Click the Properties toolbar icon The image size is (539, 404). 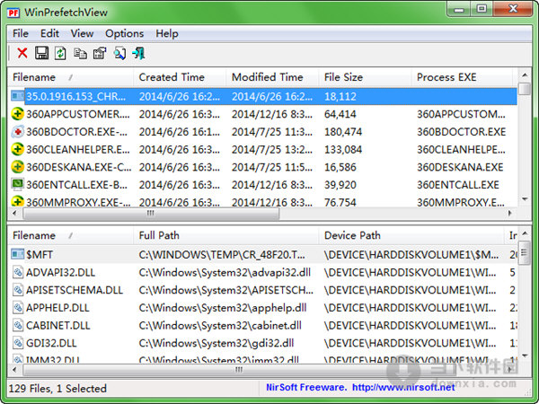coord(100,53)
